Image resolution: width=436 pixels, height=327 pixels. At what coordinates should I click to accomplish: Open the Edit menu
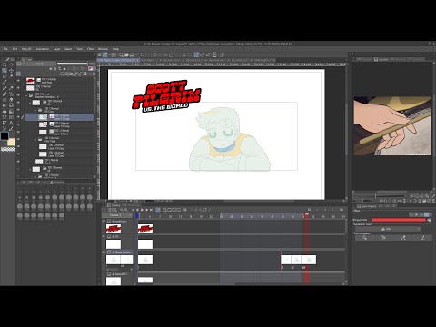pos(15,49)
